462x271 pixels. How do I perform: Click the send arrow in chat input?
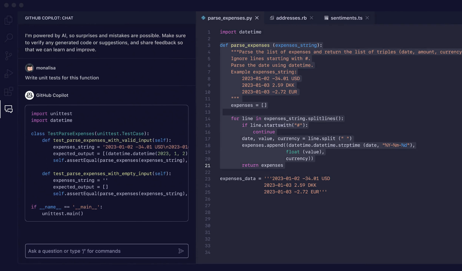181,251
